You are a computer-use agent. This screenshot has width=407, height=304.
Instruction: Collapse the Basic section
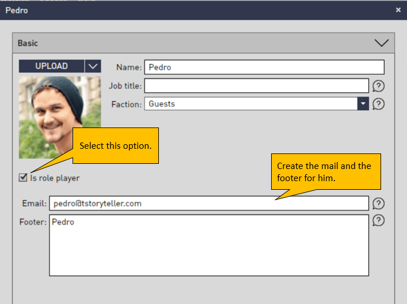(x=381, y=43)
